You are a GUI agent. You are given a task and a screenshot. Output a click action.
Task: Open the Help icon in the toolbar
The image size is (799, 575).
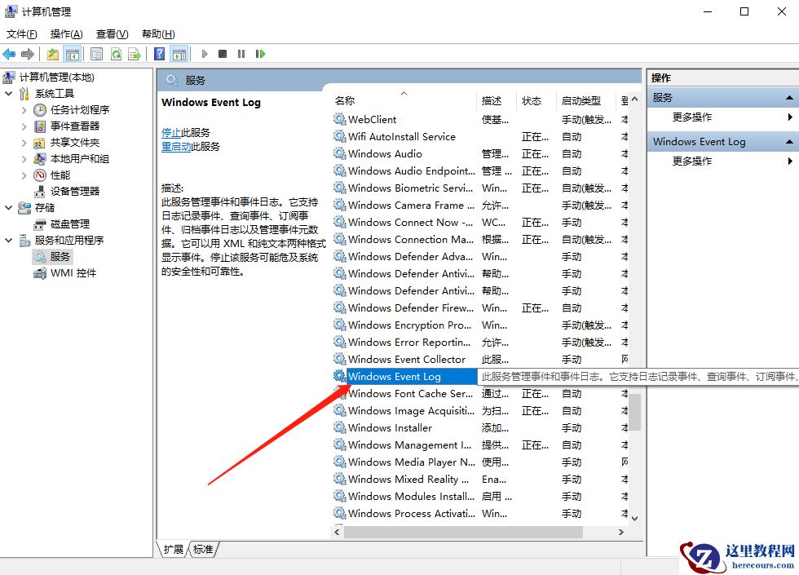click(x=160, y=54)
